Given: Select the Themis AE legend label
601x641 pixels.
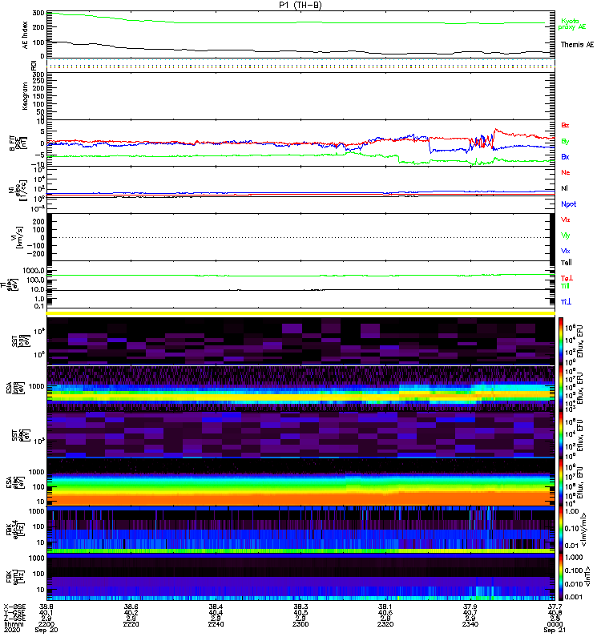Looking at the screenshot, I should pyautogui.click(x=577, y=45).
